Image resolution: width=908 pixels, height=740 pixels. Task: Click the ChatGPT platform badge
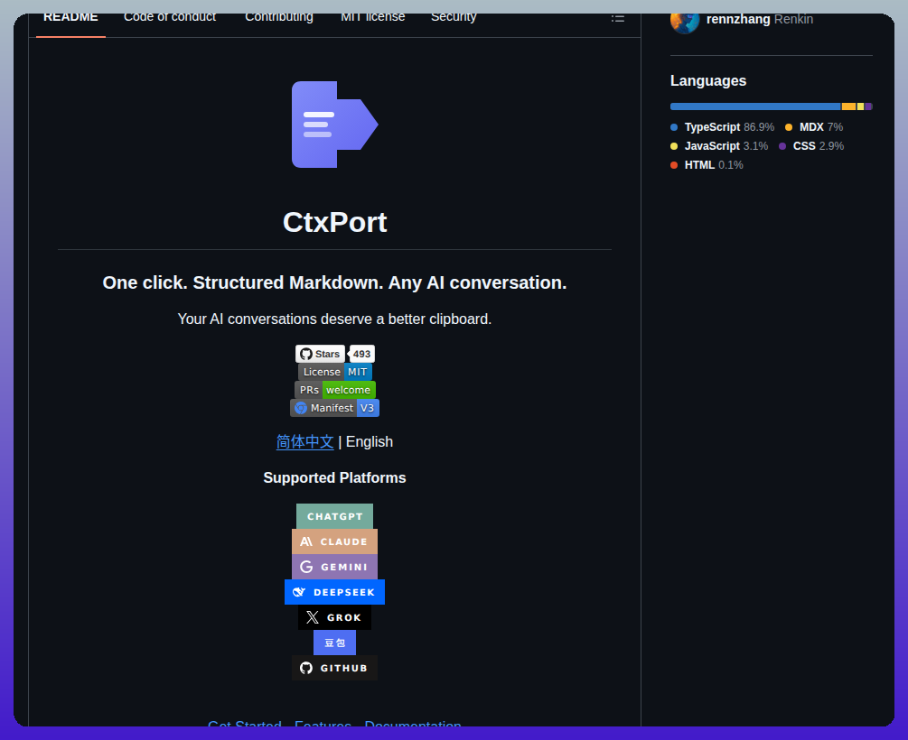click(x=334, y=516)
